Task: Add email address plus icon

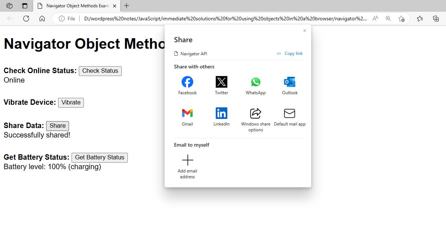Action: pyautogui.click(x=187, y=160)
